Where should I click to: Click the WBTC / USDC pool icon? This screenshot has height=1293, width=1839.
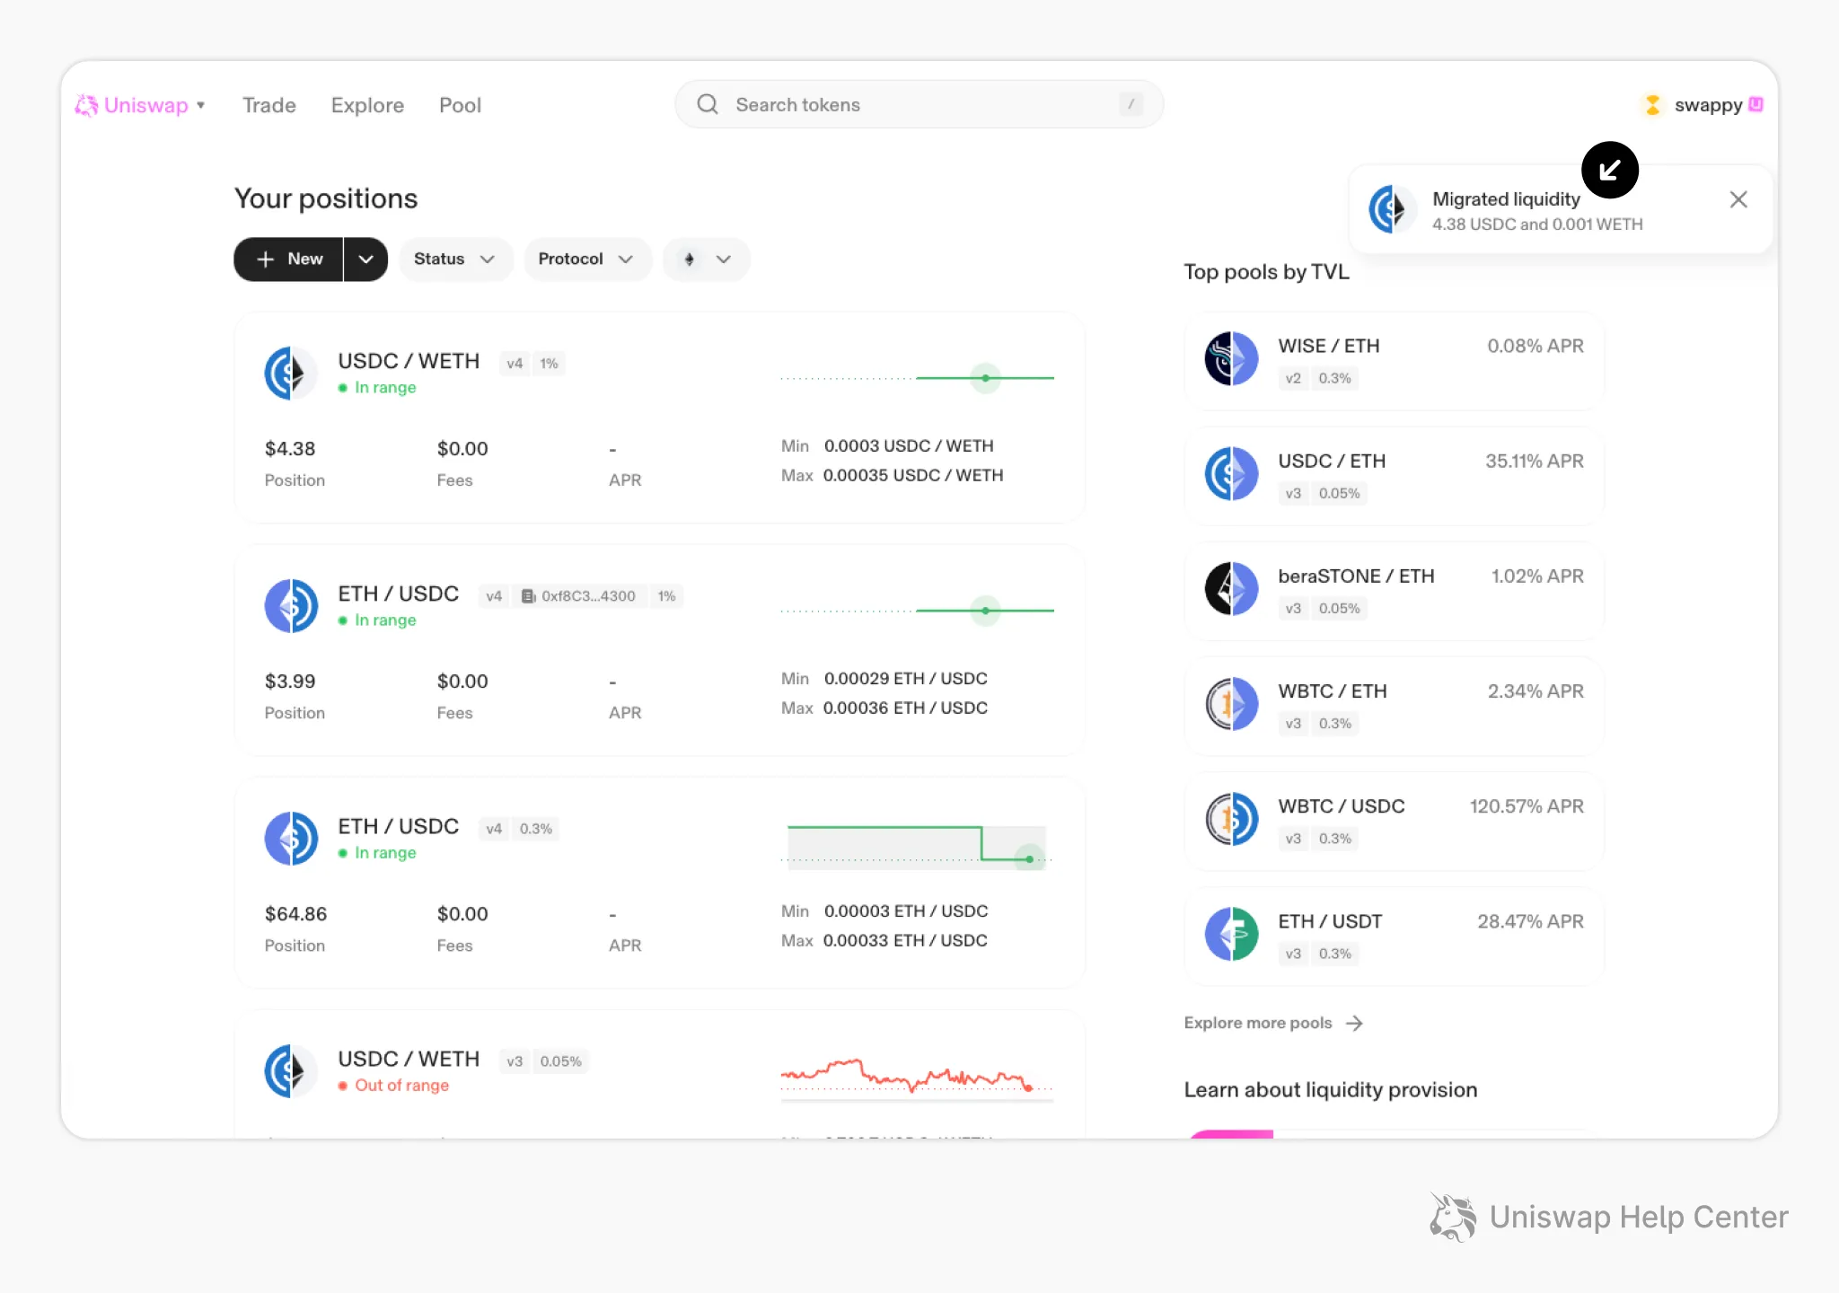pyautogui.click(x=1231, y=819)
